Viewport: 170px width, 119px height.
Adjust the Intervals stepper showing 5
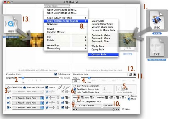click(123, 98)
